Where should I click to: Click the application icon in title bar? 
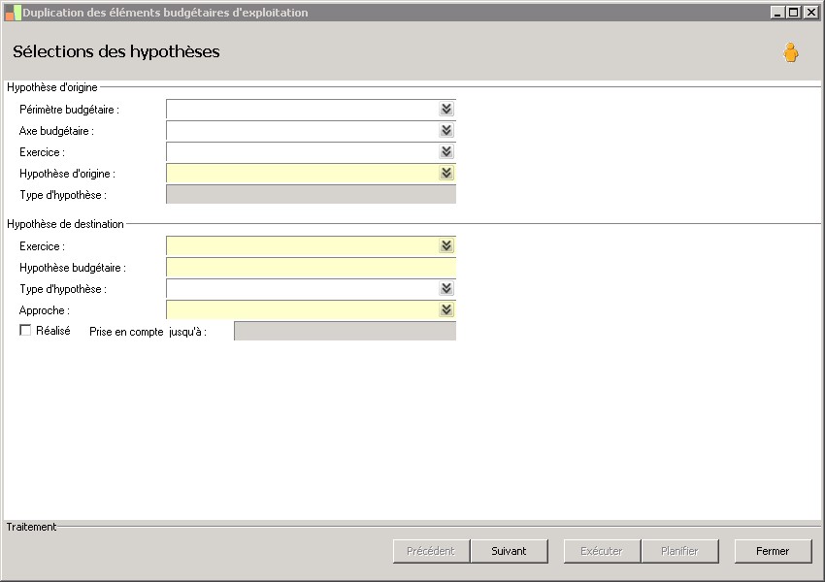click(x=13, y=13)
